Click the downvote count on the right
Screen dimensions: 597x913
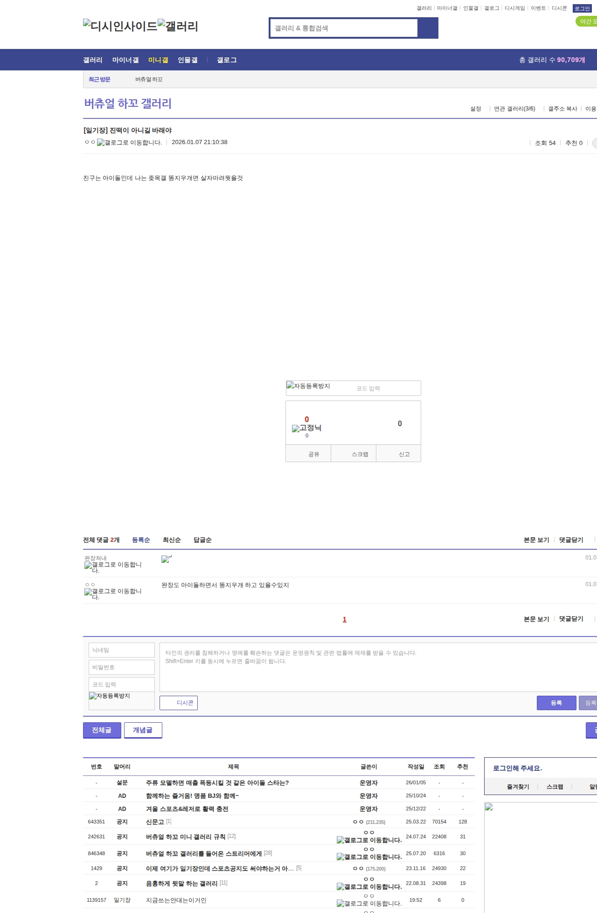(x=400, y=423)
